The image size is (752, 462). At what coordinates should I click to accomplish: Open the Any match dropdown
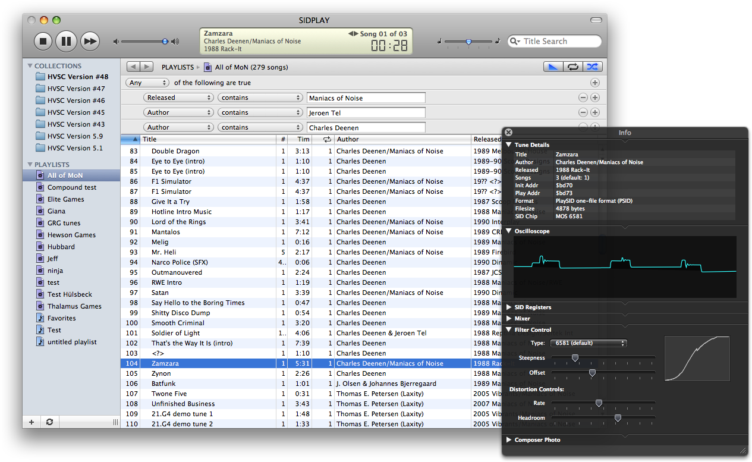(148, 83)
